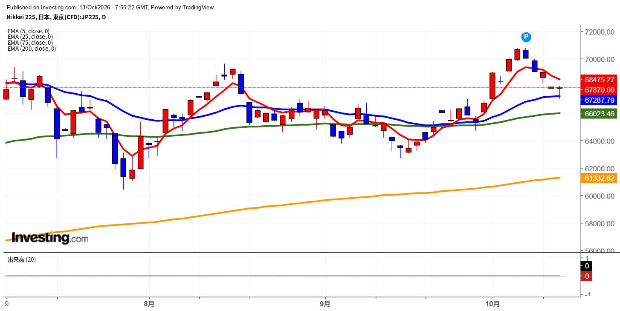This screenshot has width=620, height=311.
Task: Click the 64000.00 price axis label
Action: point(600,141)
